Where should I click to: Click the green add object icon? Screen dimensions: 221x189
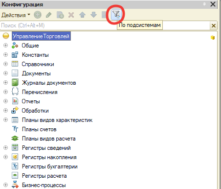tap(38, 15)
